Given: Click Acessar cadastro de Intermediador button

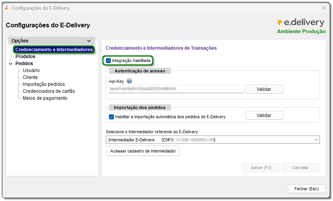Looking at the screenshot, I should 143,151.
